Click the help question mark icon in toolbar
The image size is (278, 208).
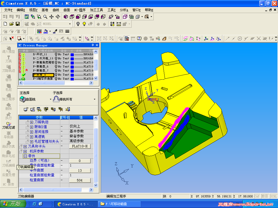coord(139,38)
